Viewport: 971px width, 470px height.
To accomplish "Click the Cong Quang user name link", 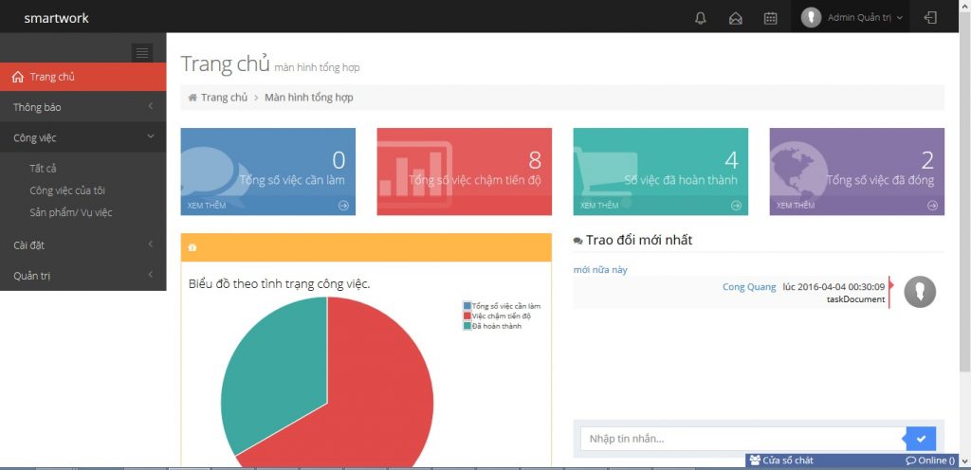I will pyautogui.click(x=749, y=287).
